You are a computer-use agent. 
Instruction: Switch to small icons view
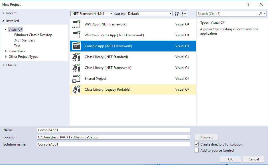177,14
